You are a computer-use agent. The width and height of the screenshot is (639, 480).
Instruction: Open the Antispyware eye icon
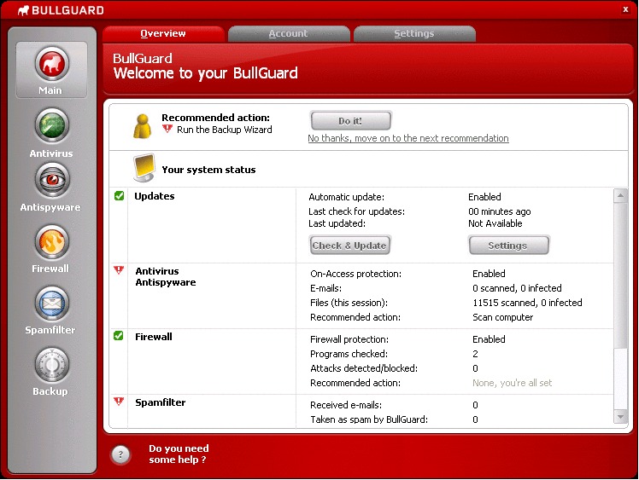point(52,180)
